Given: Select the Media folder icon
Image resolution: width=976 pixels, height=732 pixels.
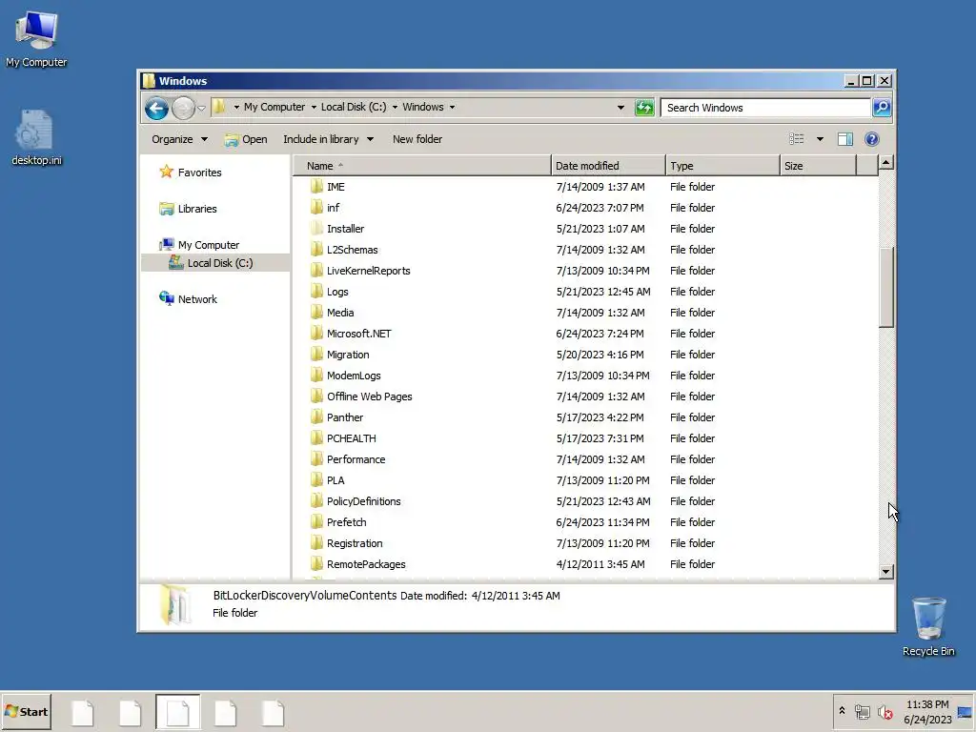Looking at the screenshot, I should pos(316,313).
